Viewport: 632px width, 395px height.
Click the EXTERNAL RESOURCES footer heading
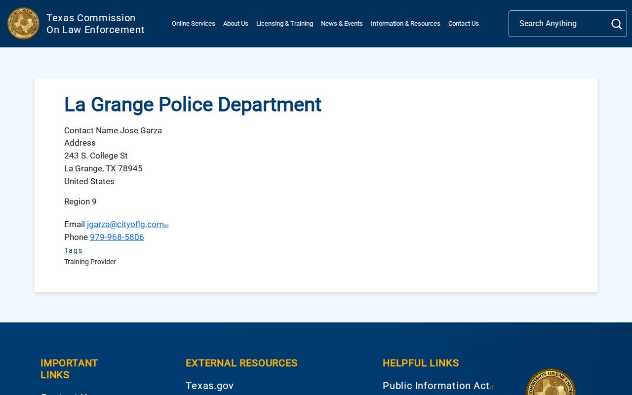pos(241,363)
